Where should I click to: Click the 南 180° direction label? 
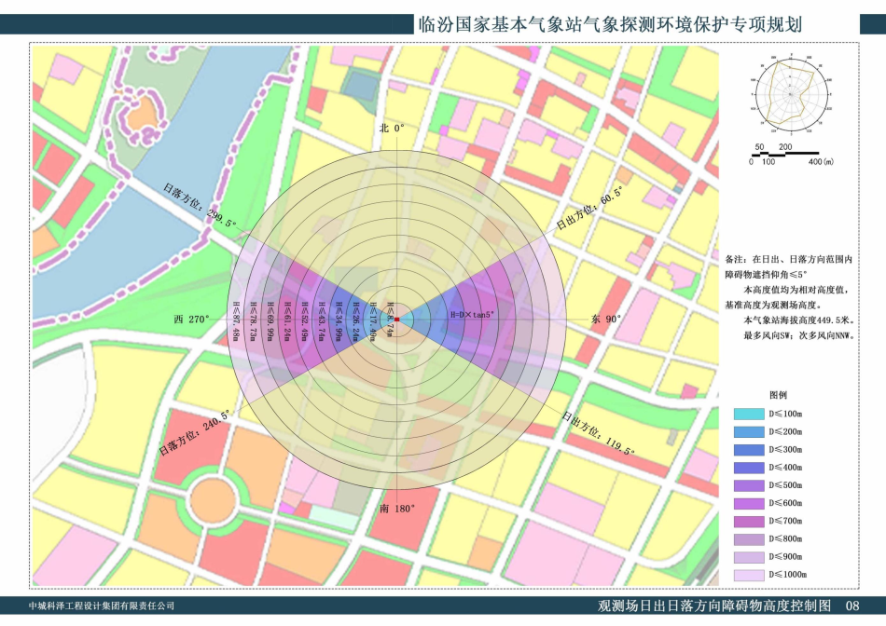coord(396,509)
